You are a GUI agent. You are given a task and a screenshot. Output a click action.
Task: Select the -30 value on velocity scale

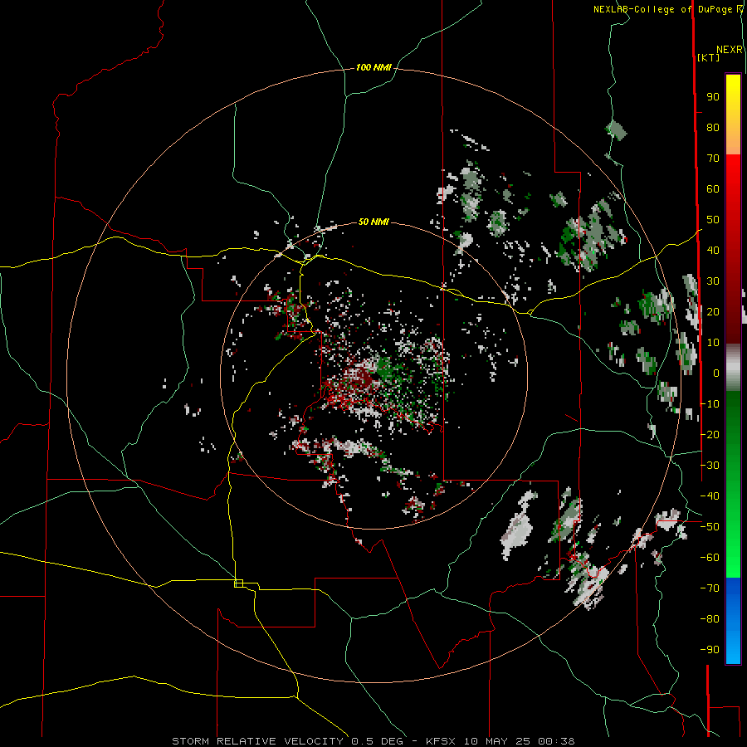710,466
